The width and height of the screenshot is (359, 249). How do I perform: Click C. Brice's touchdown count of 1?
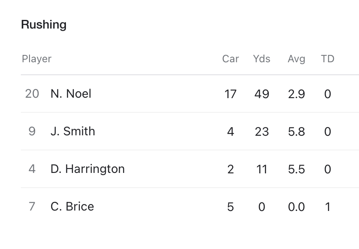tap(327, 207)
